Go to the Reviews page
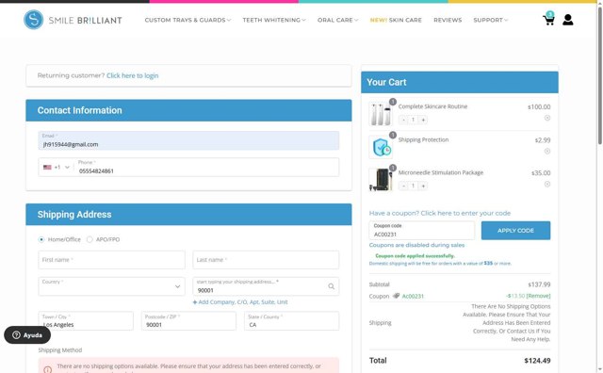 coord(448,20)
